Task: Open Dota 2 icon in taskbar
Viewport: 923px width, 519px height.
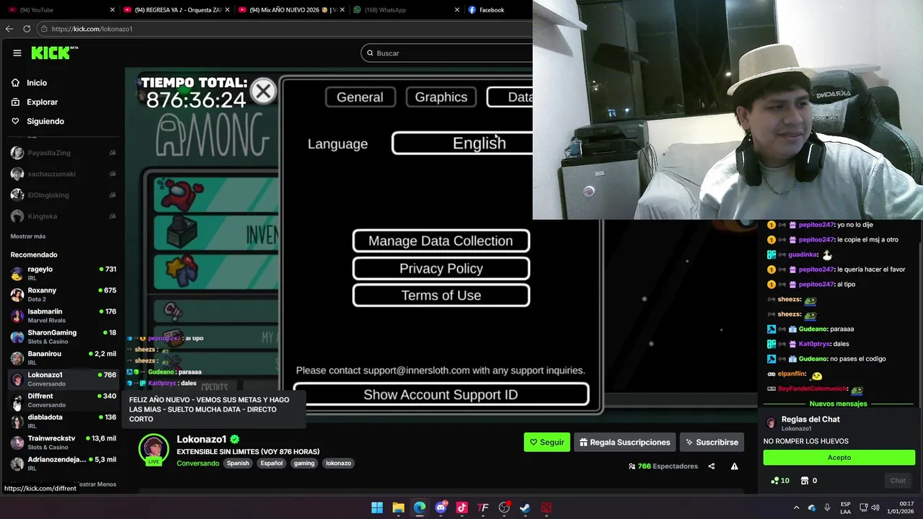Action: (546, 507)
